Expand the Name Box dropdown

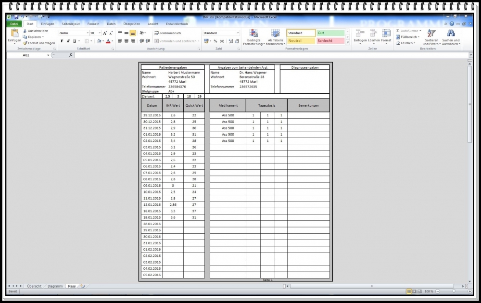(x=48, y=55)
